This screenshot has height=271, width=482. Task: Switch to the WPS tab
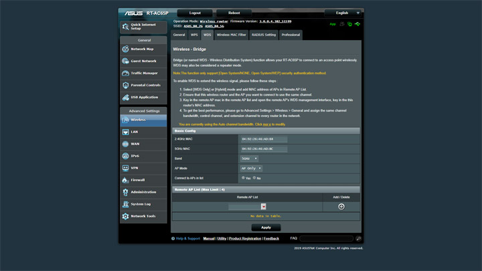pos(194,35)
